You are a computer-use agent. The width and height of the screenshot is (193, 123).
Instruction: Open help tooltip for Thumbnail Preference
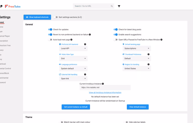click(148, 54)
